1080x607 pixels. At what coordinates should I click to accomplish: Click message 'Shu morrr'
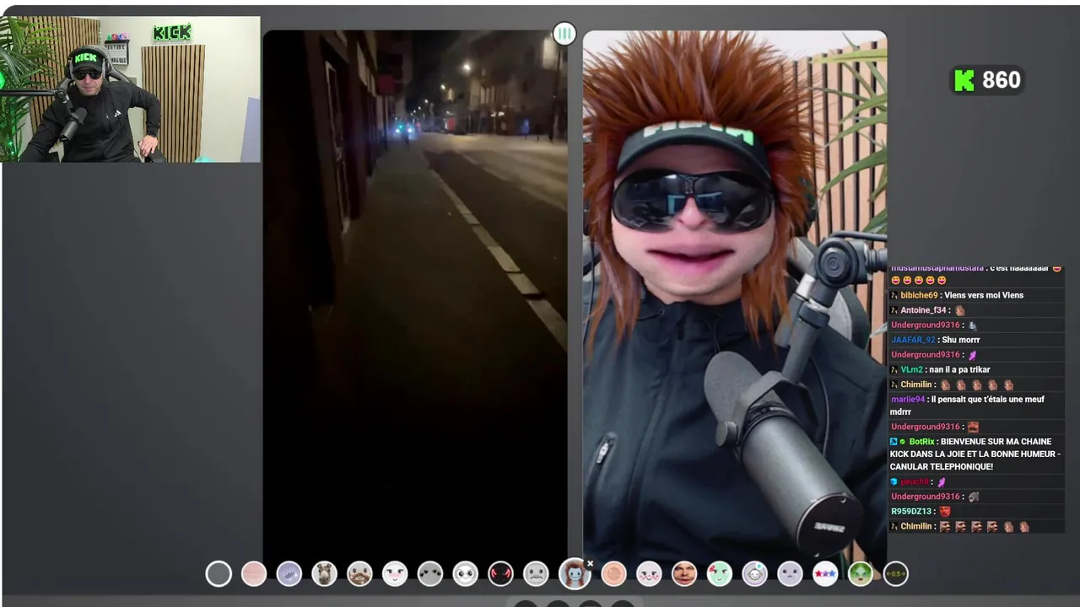961,340
